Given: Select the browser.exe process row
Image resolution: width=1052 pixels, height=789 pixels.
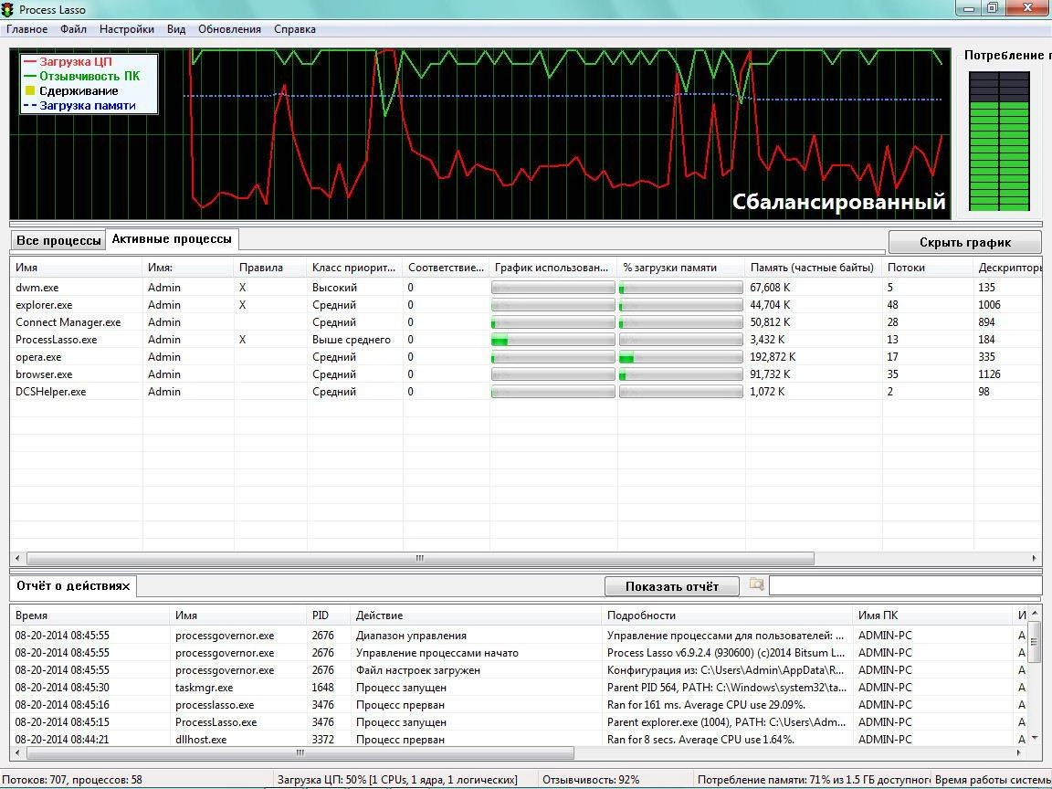Looking at the screenshot, I should (x=526, y=374).
